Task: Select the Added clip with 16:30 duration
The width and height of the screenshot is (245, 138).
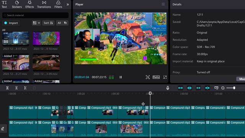Action: [x=16, y=81]
